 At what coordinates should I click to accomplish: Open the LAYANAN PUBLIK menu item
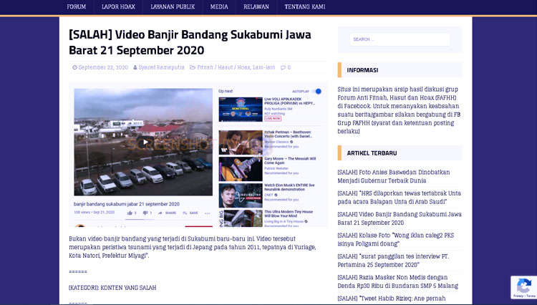[173, 7]
